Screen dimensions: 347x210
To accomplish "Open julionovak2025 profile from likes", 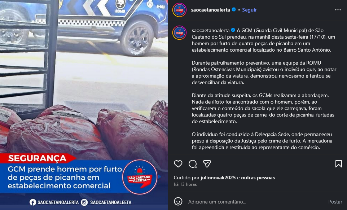I will [218, 178].
